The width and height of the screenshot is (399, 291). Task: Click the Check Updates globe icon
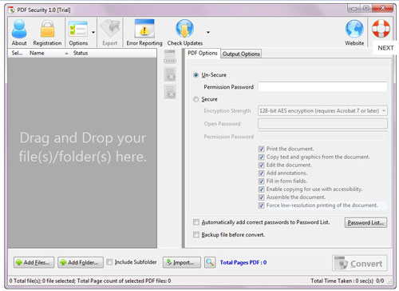point(184,28)
